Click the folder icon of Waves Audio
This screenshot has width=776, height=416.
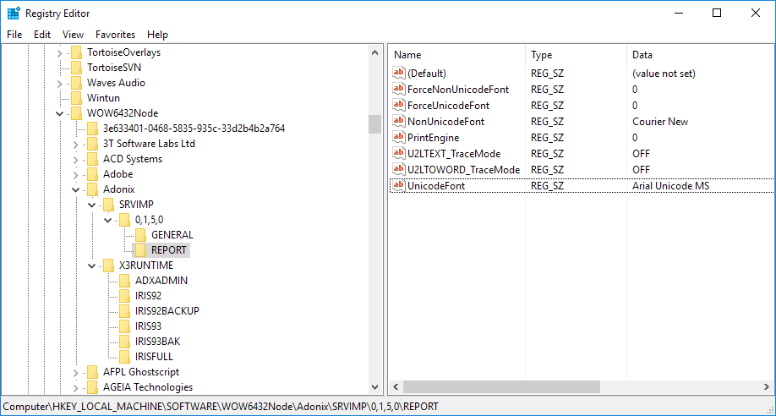(x=76, y=83)
